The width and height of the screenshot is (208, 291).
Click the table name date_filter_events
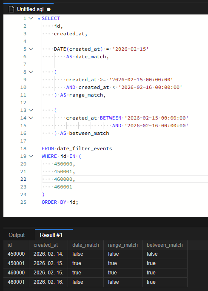tap(85, 148)
